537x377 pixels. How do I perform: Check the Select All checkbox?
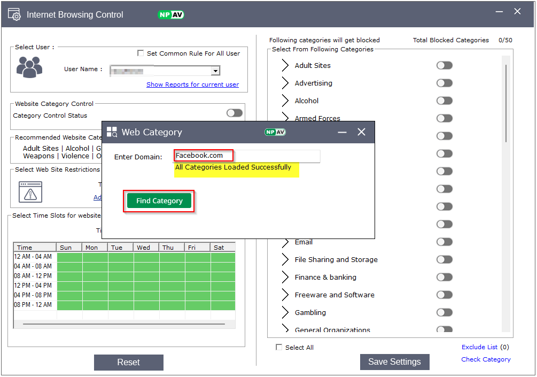(279, 348)
